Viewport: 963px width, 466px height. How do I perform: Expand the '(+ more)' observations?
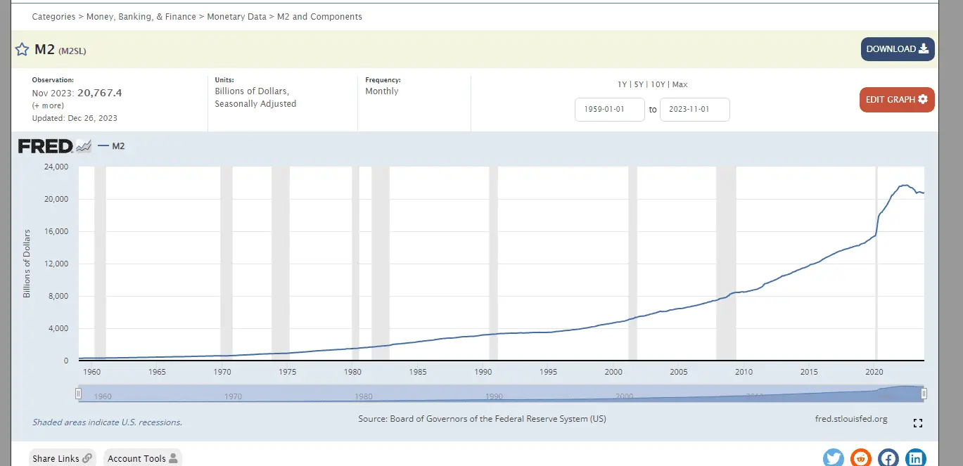pyautogui.click(x=48, y=105)
